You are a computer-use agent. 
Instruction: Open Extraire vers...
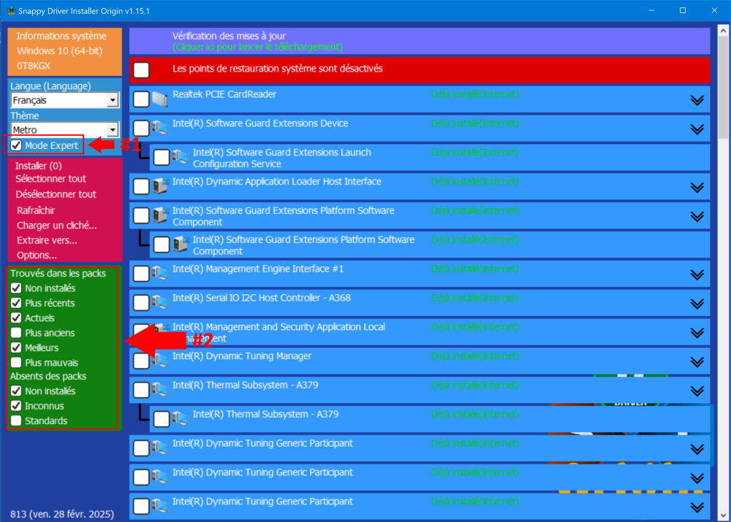coord(47,240)
